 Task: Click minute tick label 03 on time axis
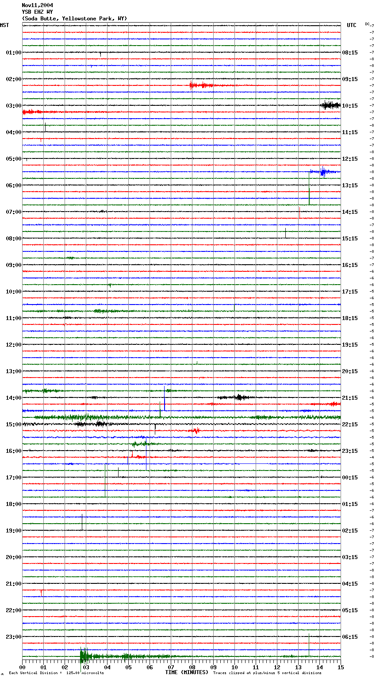coord(86,667)
